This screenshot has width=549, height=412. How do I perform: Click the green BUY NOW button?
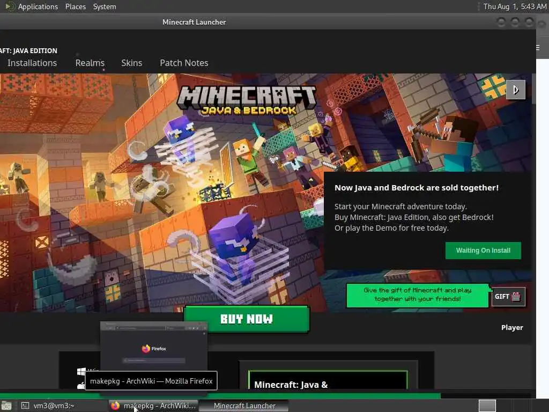(x=247, y=319)
